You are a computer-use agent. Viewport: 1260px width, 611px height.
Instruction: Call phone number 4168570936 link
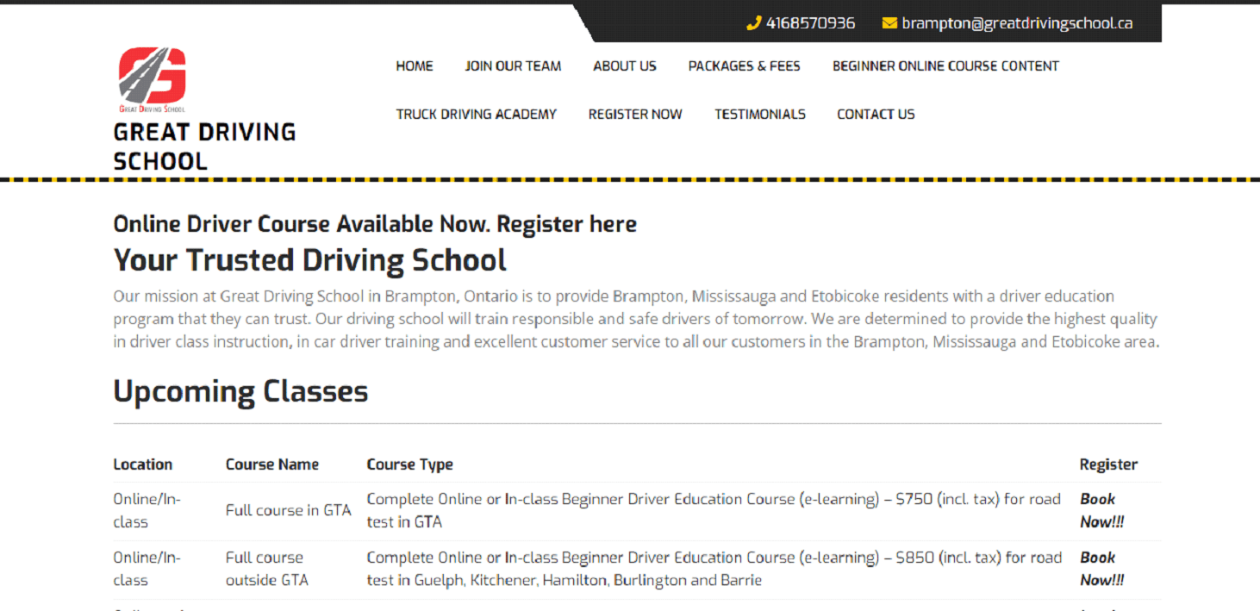point(810,23)
